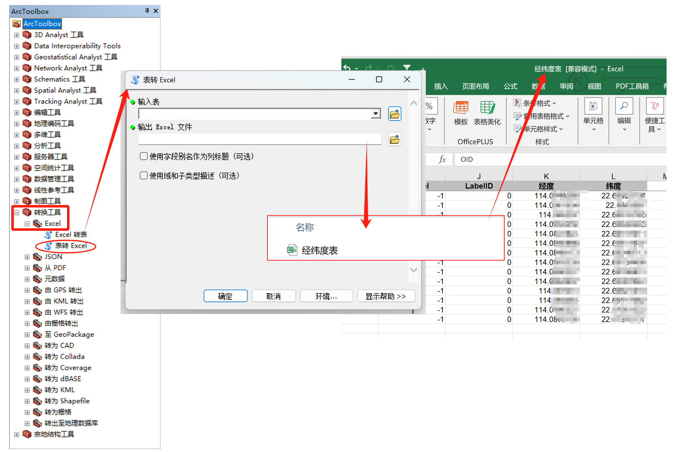Open the 表转 Excel script tool

click(x=71, y=246)
